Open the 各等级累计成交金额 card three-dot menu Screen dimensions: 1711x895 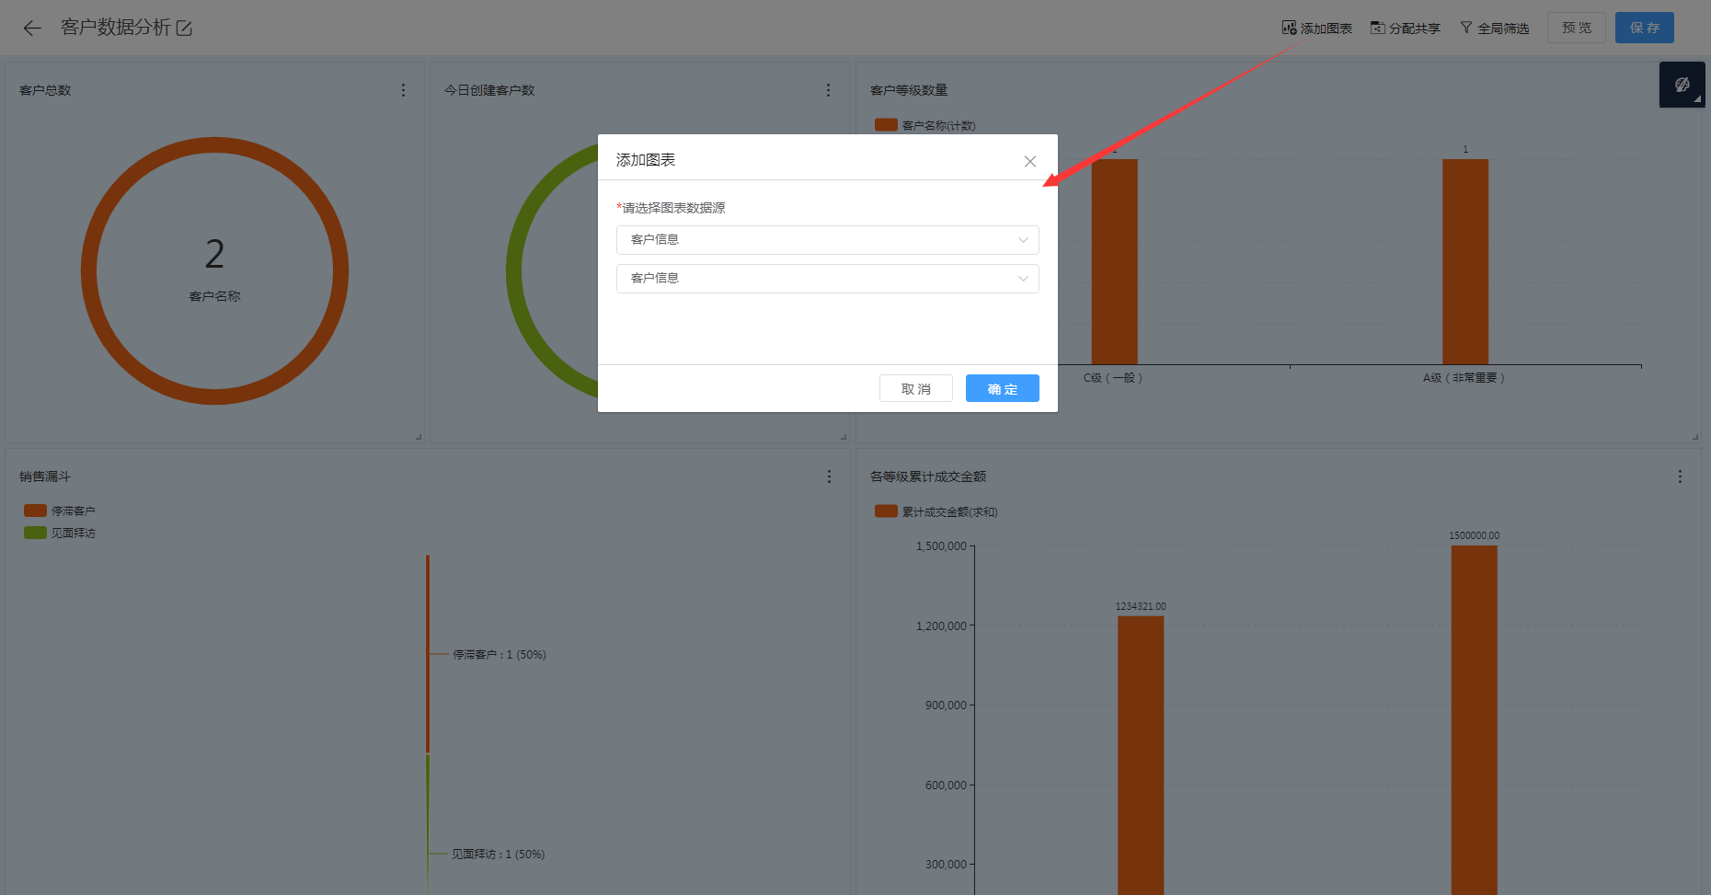pos(1680,476)
